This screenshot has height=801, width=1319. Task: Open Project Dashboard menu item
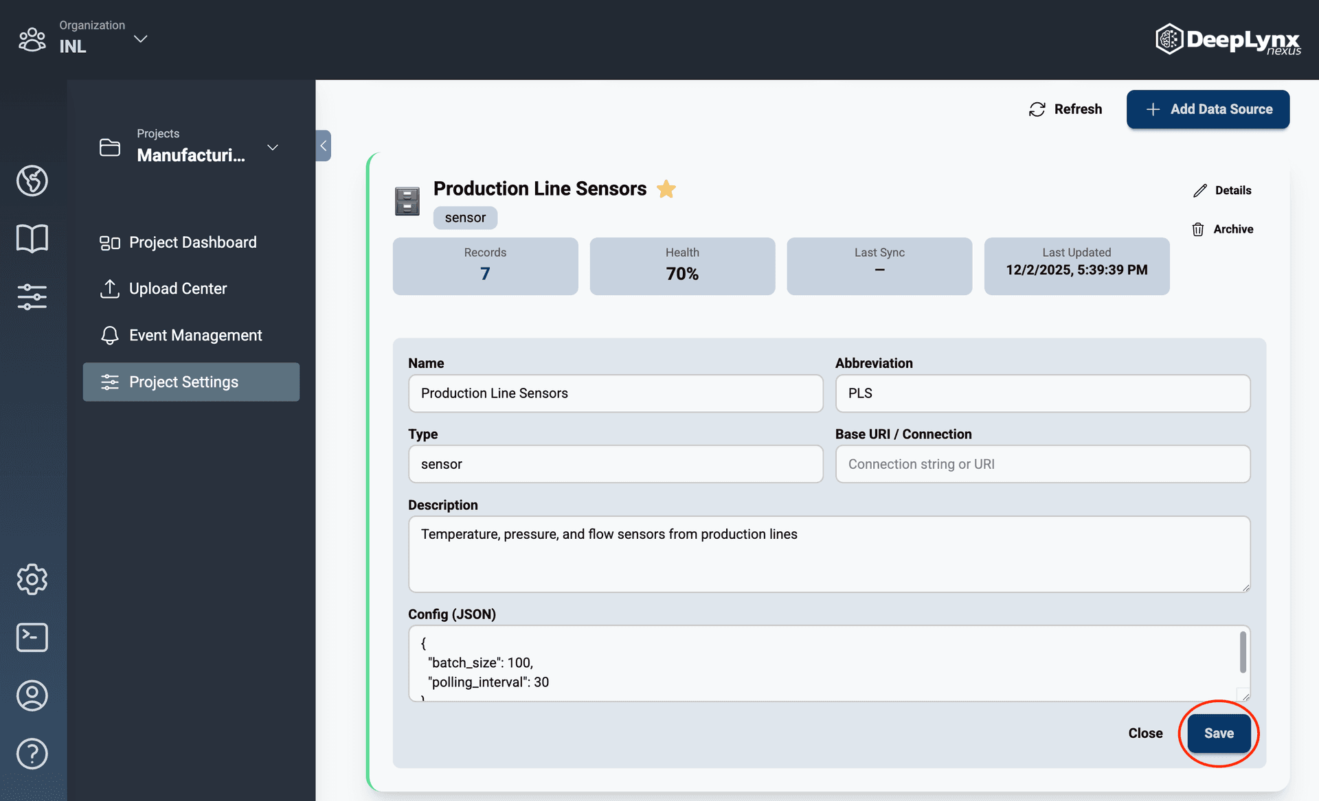click(192, 242)
